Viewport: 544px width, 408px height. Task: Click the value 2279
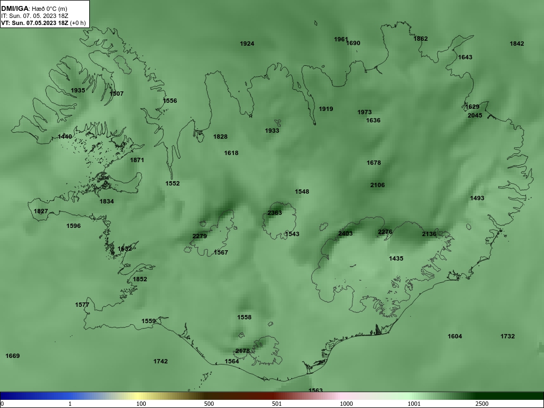[200, 236]
